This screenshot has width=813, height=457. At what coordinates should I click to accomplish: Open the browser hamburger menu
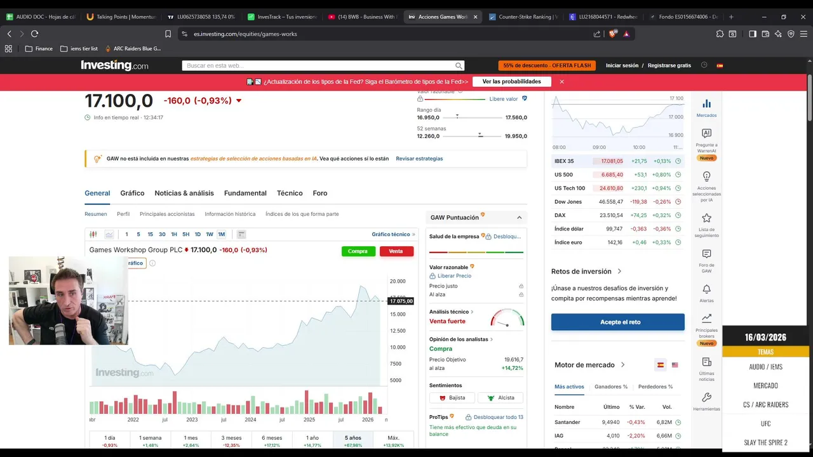click(x=803, y=34)
